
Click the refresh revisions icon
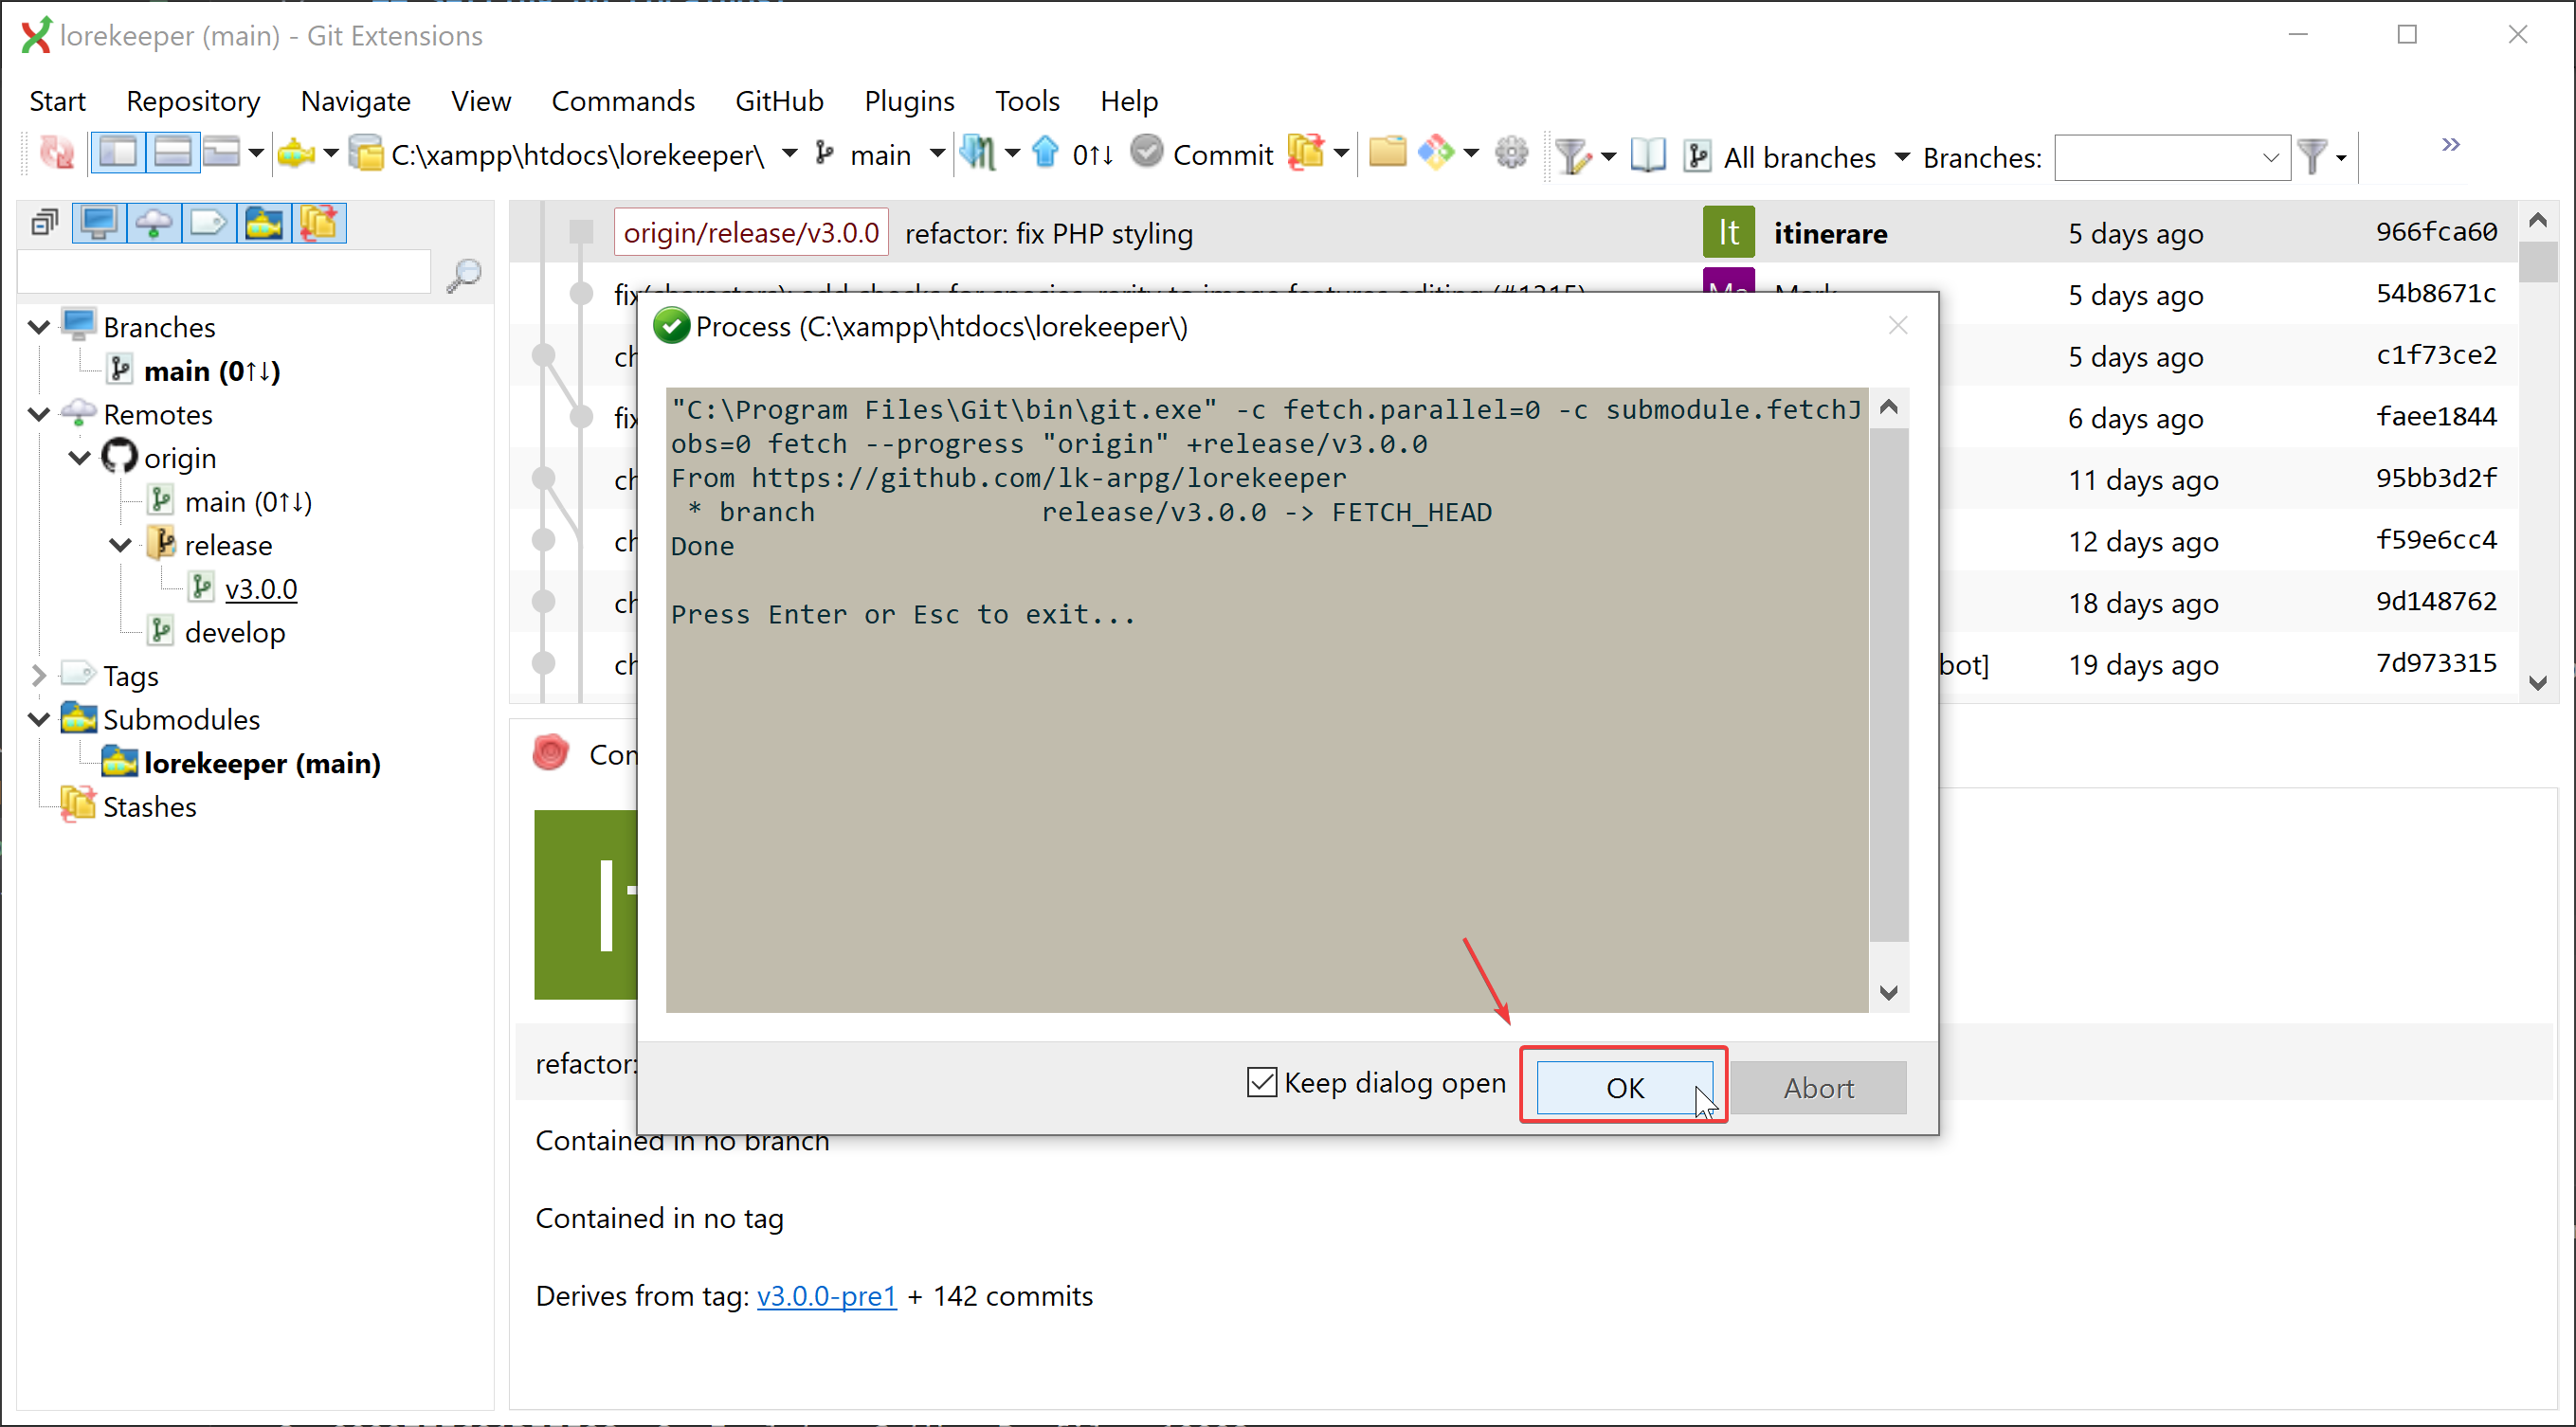click(x=56, y=153)
